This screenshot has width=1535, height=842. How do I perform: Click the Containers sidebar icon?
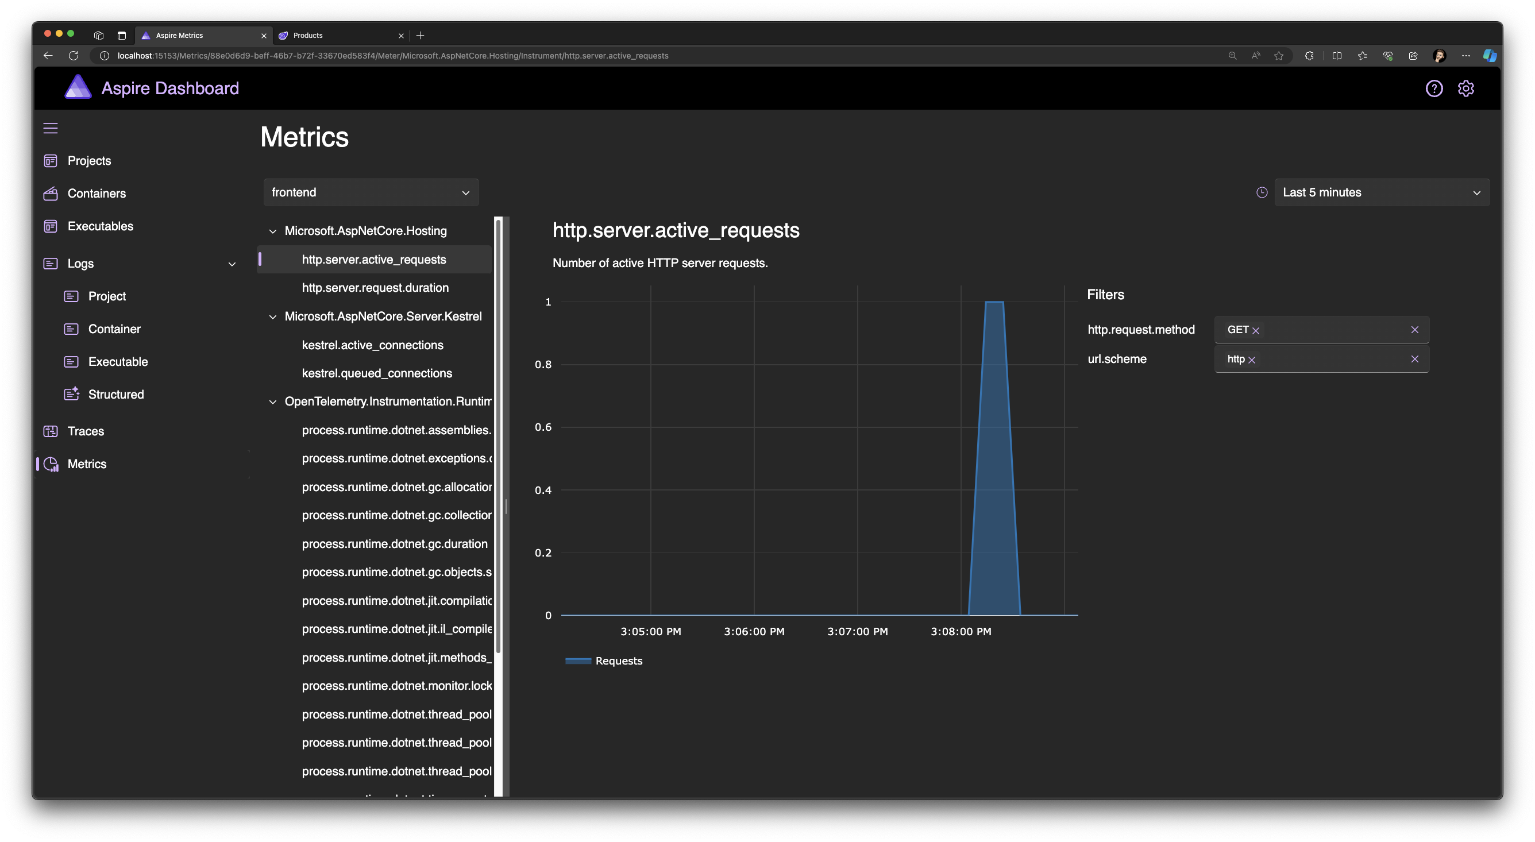(x=51, y=193)
